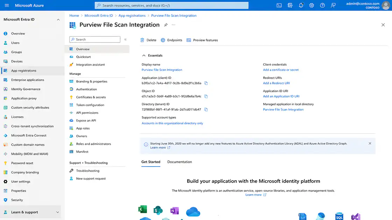The image size is (392, 220).
Task: Click Add a Redirect URI link
Action: coord(276,83)
